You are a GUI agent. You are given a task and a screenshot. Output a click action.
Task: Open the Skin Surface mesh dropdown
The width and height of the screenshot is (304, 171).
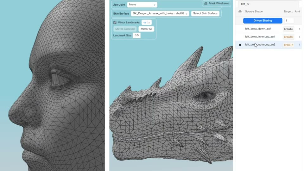click(160, 13)
